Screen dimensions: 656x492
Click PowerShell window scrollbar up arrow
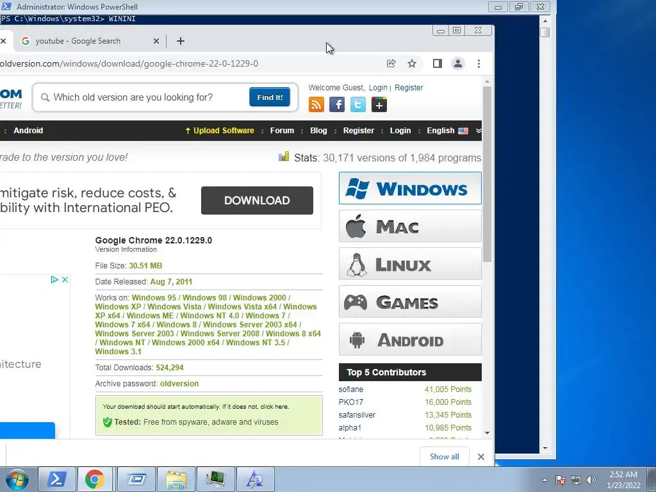click(545, 20)
